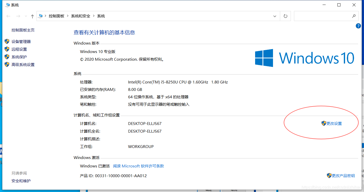Click the system icon in title bar
This screenshot has width=364, height=192.
pyautogui.click(x=7, y=5)
